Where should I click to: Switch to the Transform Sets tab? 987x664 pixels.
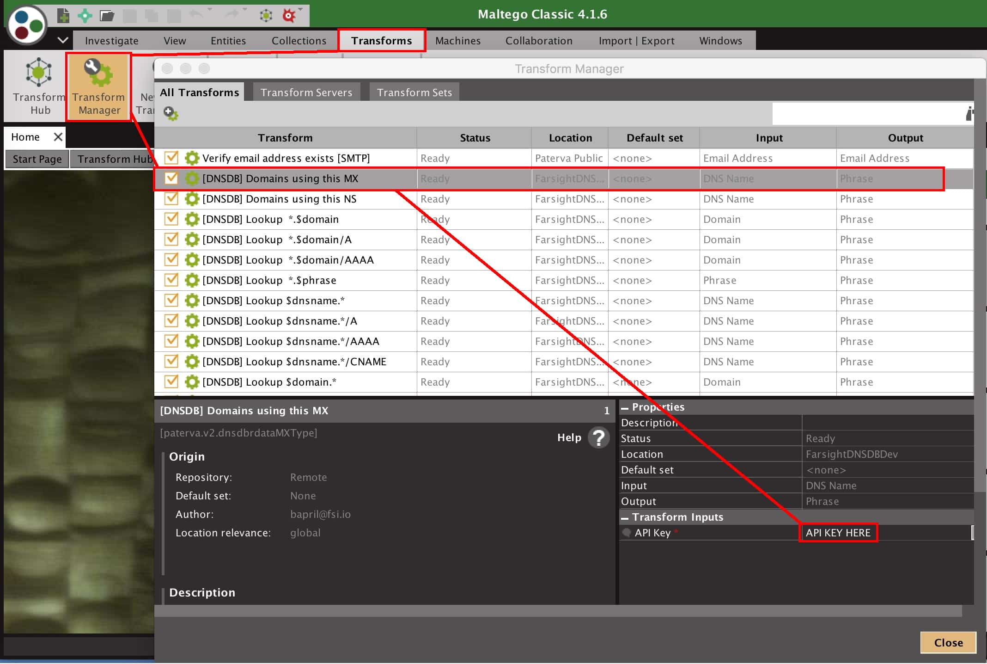click(x=414, y=92)
